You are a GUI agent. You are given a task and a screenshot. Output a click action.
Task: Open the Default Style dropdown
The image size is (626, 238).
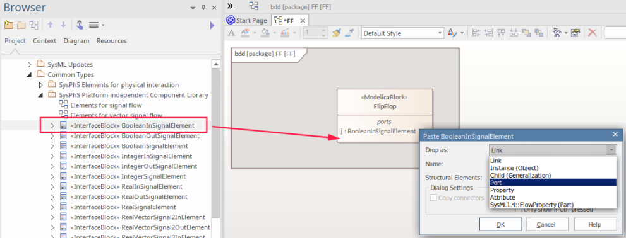(x=402, y=33)
